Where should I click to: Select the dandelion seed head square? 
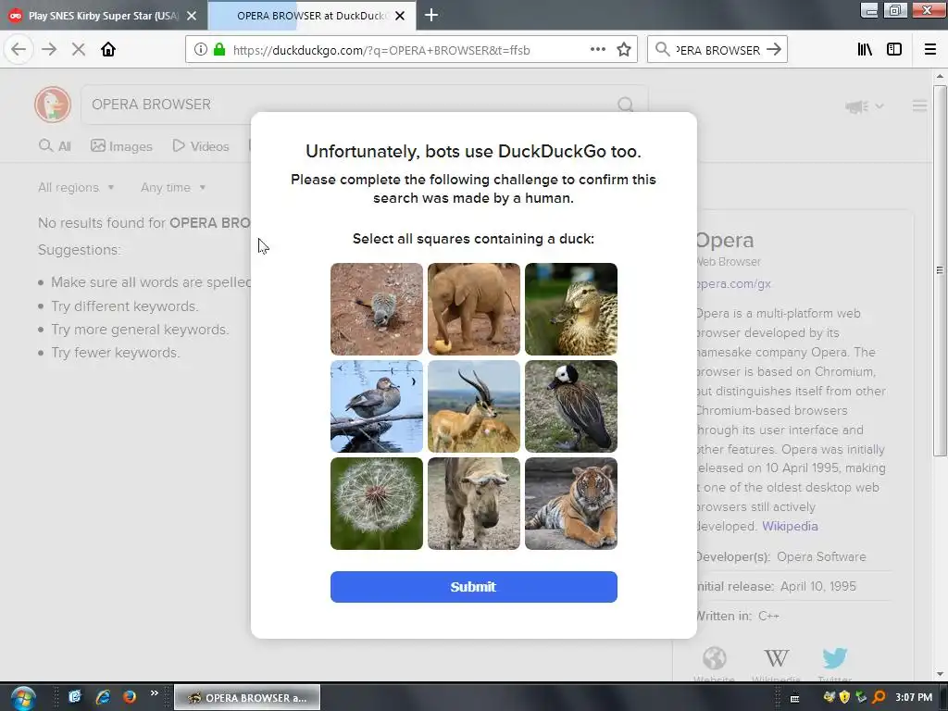click(377, 504)
